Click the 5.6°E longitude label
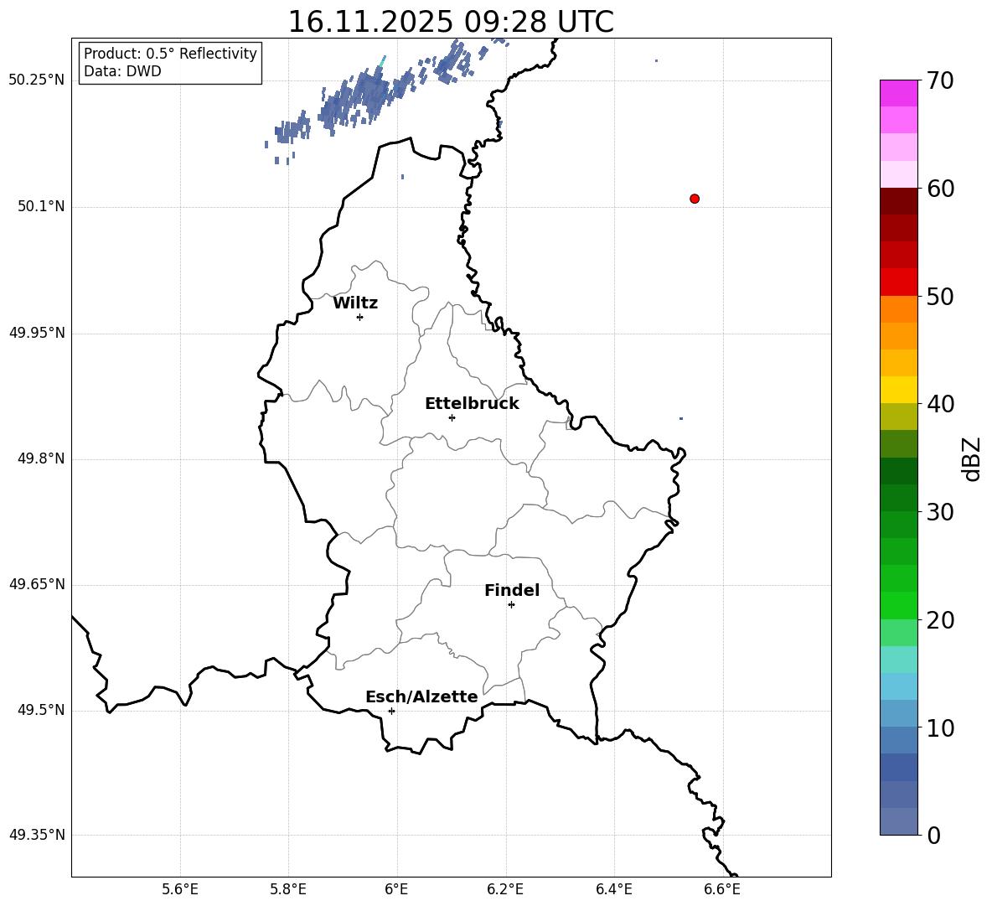 (180, 889)
